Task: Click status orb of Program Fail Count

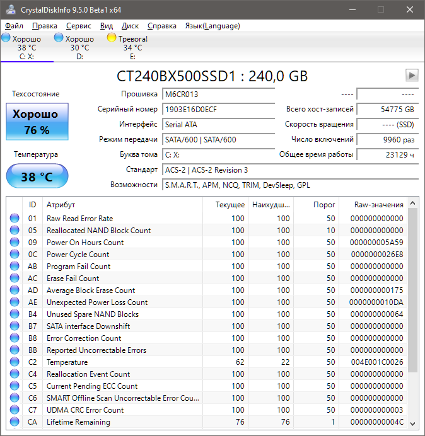Action: coord(15,266)
